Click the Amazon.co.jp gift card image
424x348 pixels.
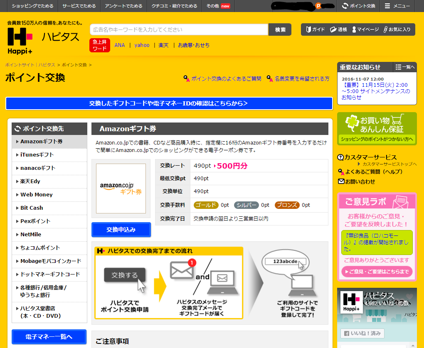coord(121,188)
